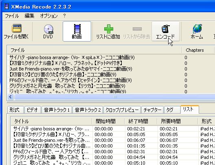Switch to the ビデオ tab
This screenshot has width=215, height=165.
(32, 110)
